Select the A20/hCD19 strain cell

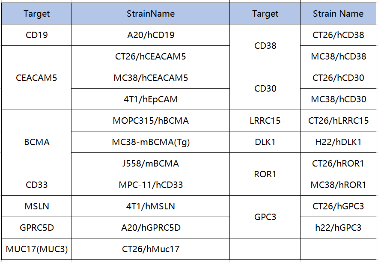(x=150, y=35)
